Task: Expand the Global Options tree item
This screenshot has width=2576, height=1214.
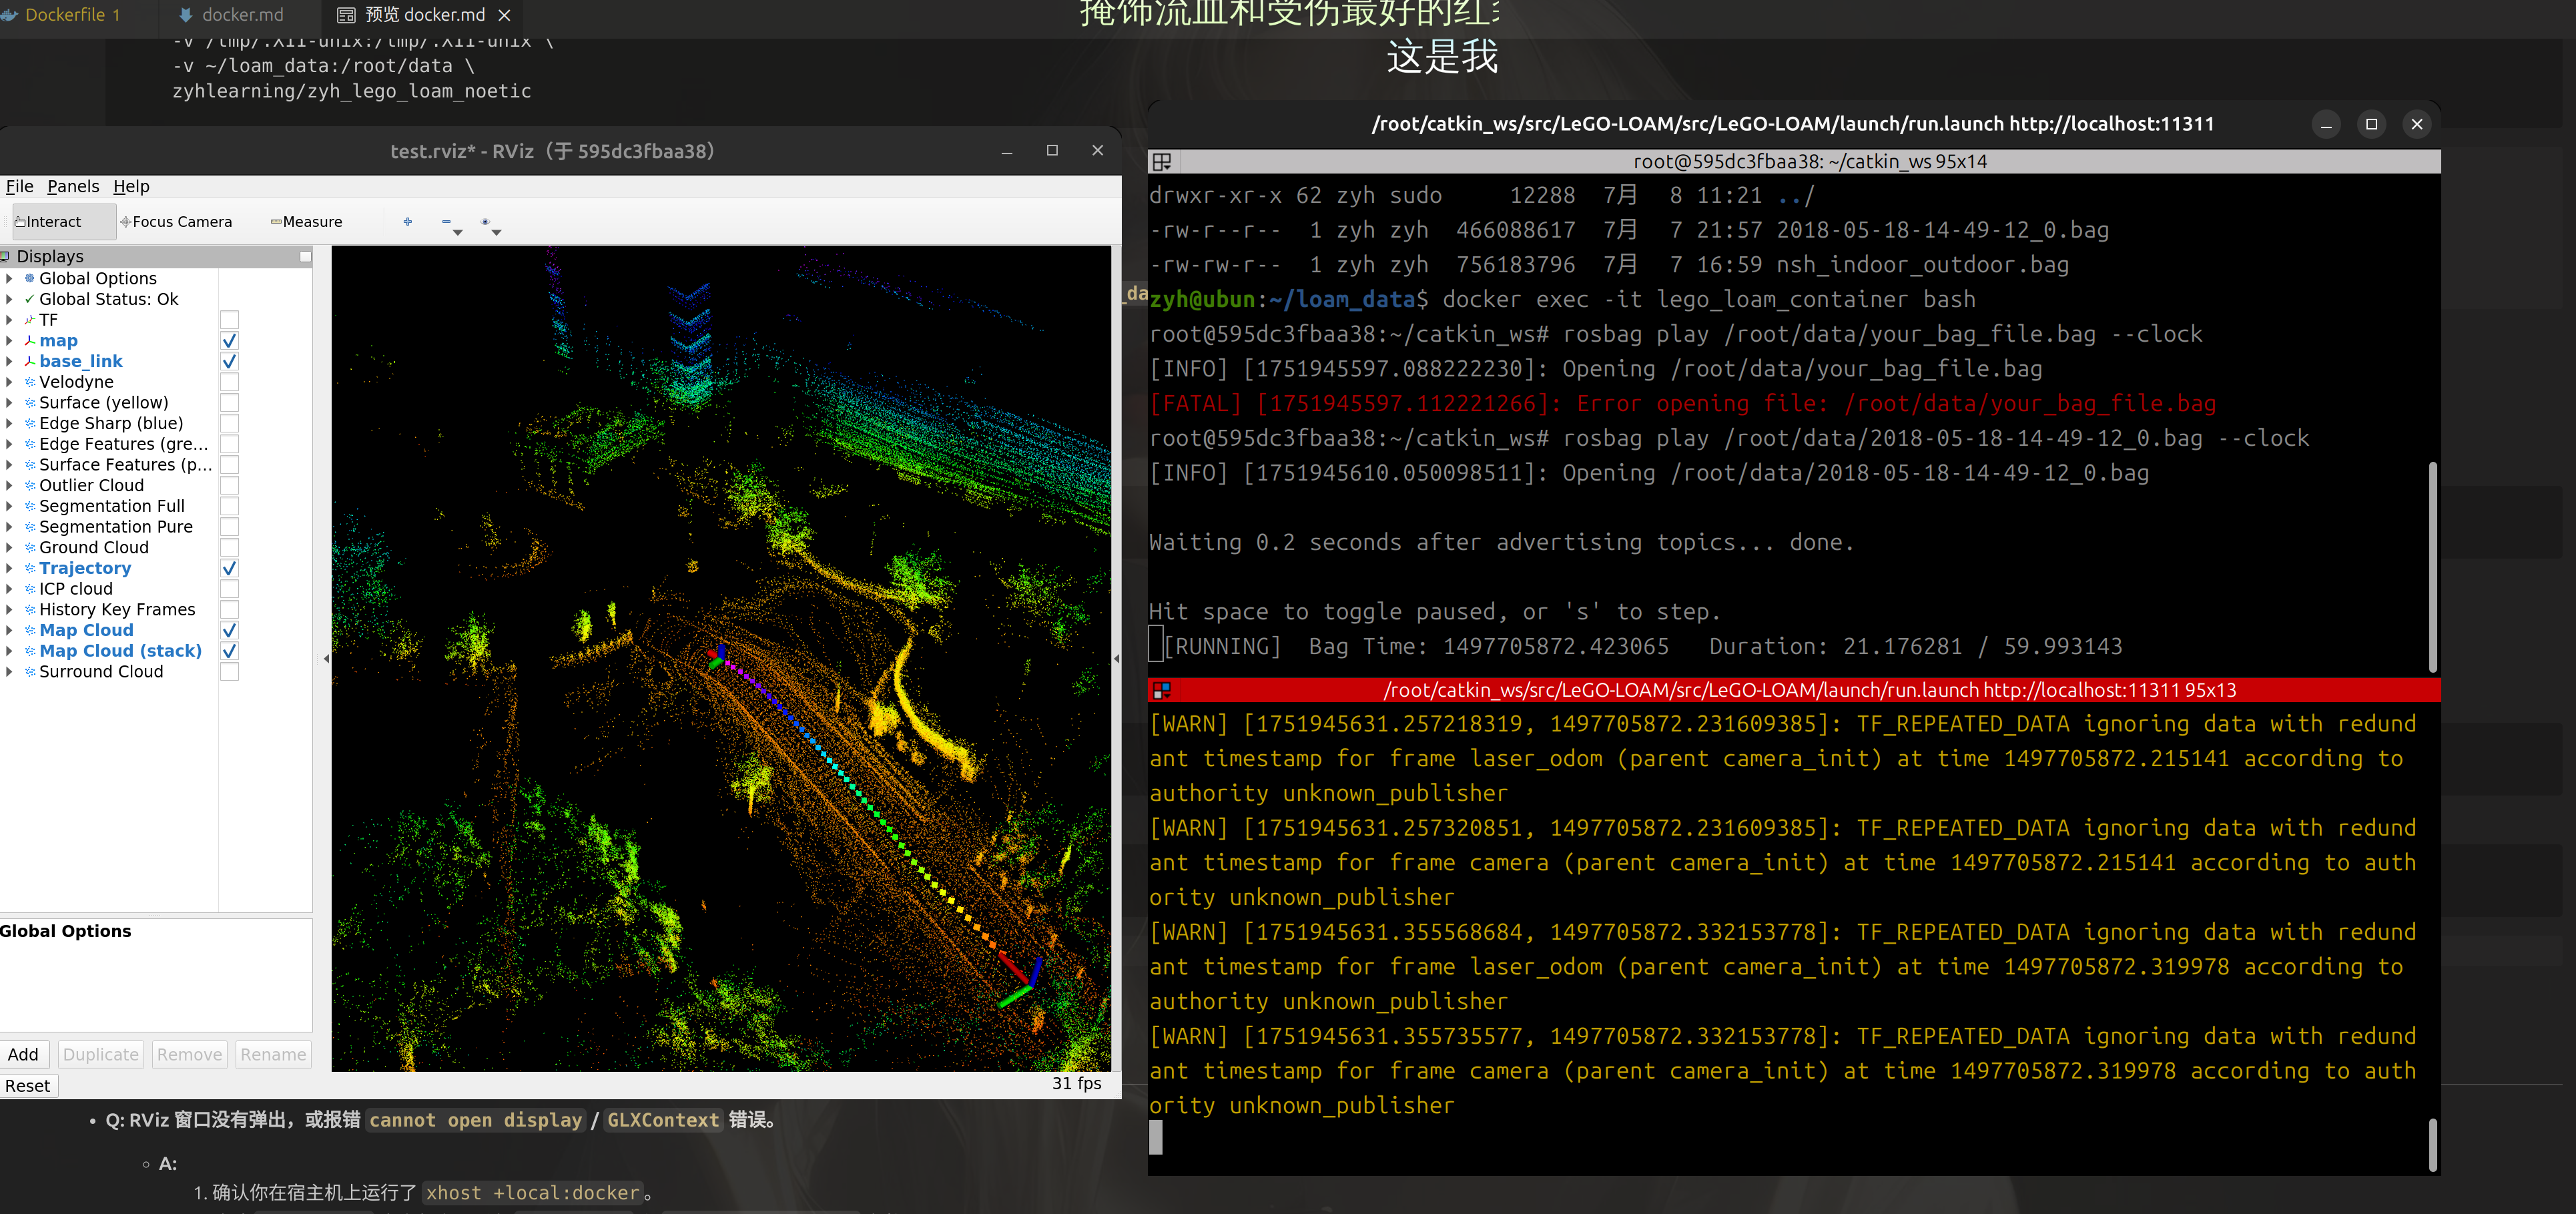Action: coord(9,278)
